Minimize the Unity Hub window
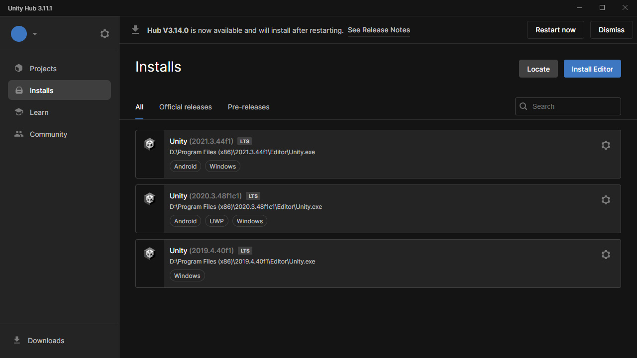Image resolution: width=637 pixels, height=358 pixels. point(579,7)
